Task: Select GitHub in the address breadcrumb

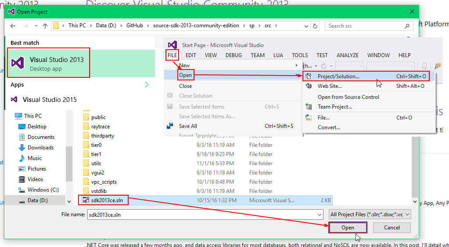Action: coord(135,25)
